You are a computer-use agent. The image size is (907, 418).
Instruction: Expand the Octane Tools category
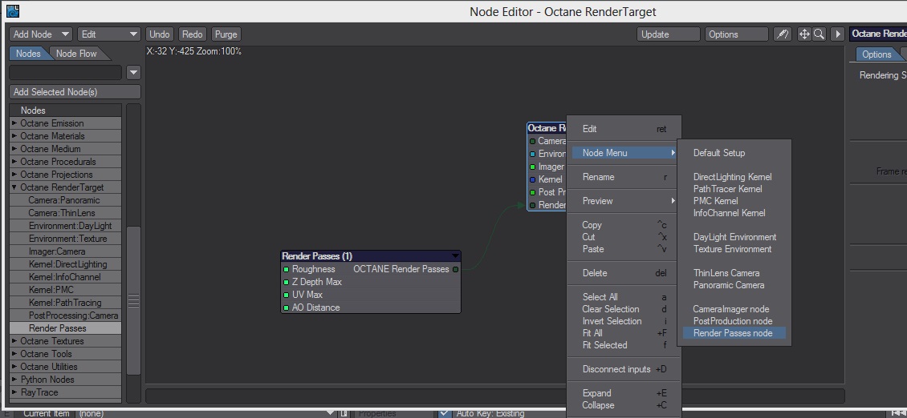click(14, 353)
